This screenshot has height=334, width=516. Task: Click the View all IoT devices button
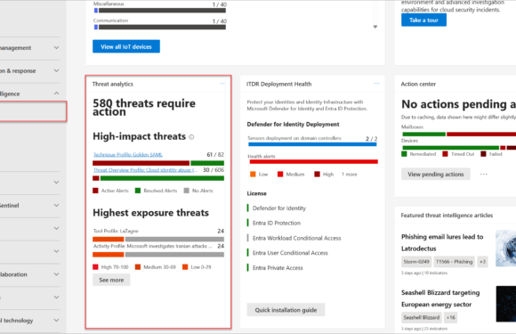126,46
